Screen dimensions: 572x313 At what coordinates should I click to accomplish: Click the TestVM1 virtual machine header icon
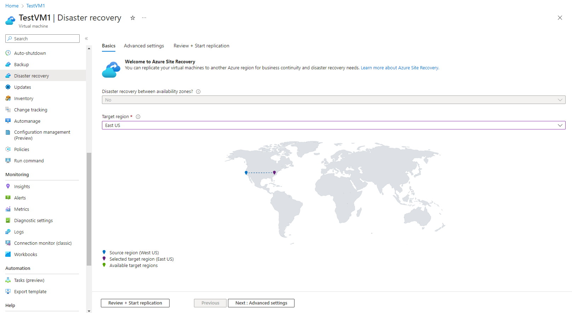coord(10,21)
